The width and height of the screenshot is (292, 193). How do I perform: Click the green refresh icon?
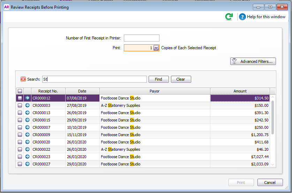click(229, 17)
